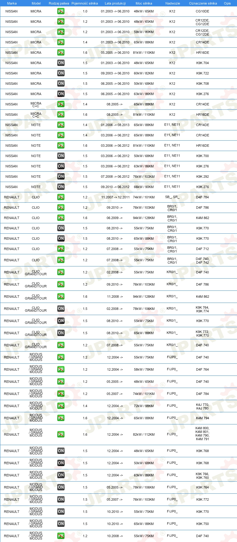Select production years 11.2007 -> 12.2011

click(x=115, y=197)
